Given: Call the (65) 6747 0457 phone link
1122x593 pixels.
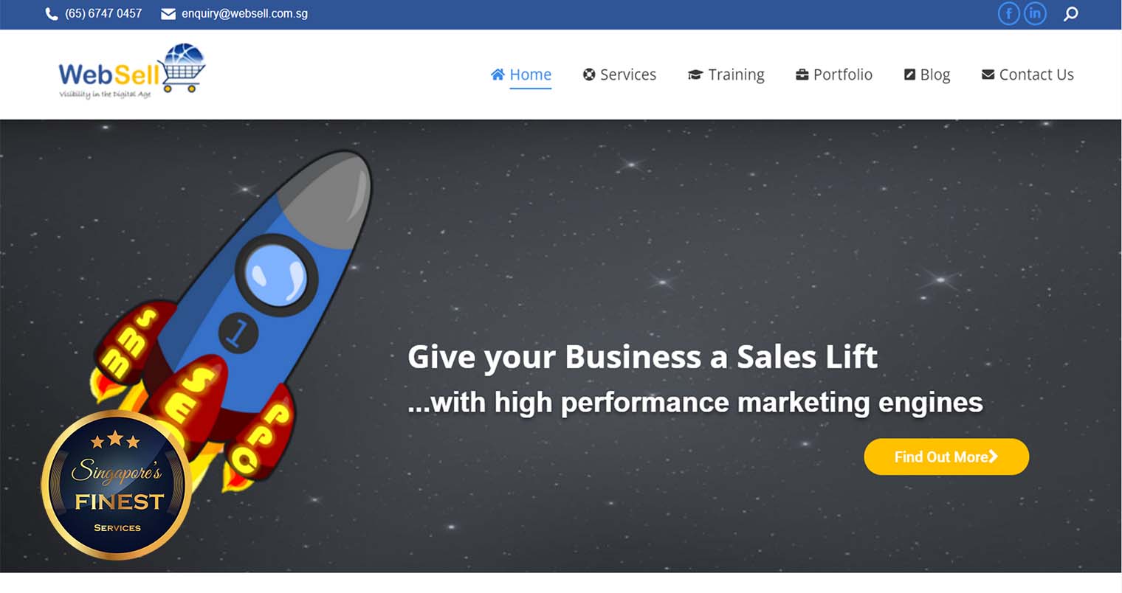Looking at the screenshot, I should [x=103, y=13].
